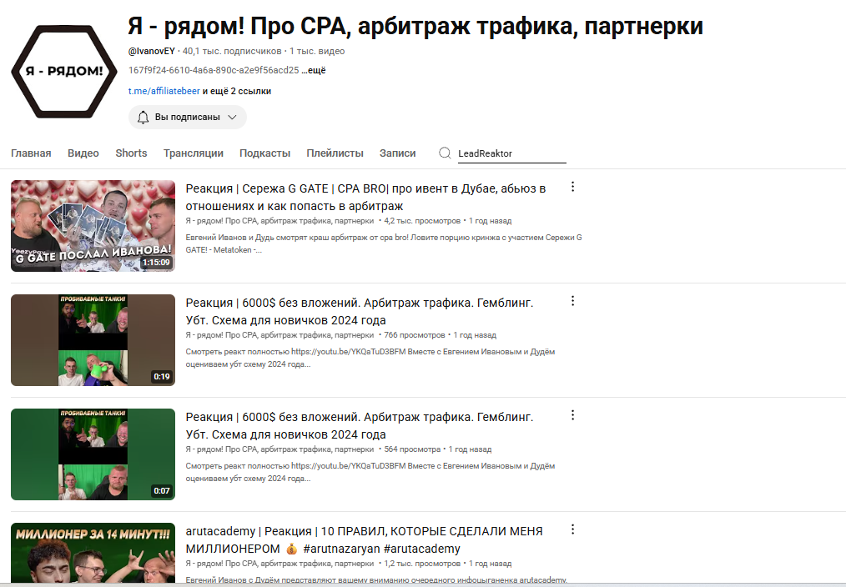Open options menu for 564 просмотра video
The height and width of the screenshot is (587, 846).
tap(572, 415)
